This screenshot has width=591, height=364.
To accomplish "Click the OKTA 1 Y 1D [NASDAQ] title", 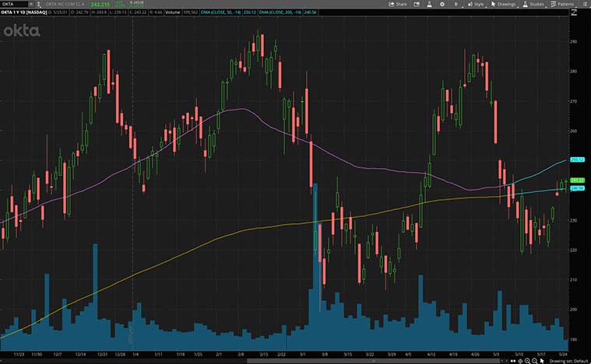I will tap(23, 12).
